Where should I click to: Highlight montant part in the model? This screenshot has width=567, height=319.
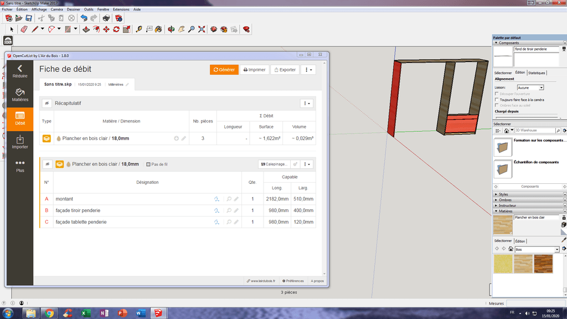point(229,199)
